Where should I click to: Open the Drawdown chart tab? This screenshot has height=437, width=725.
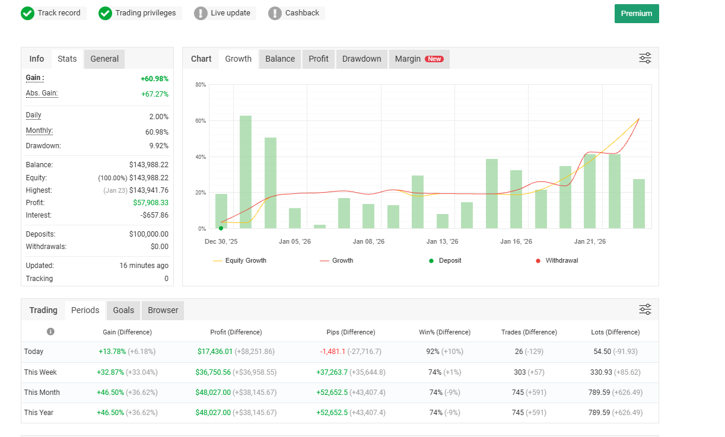pos(361,59)
